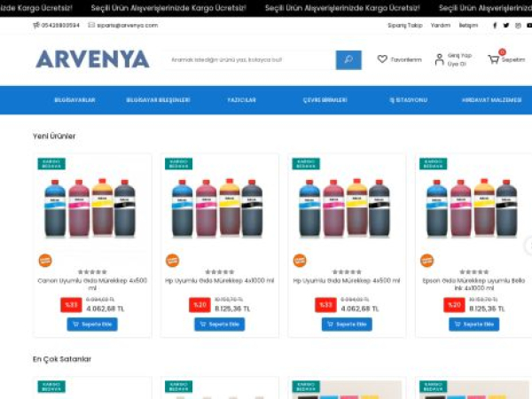Screen dimensions: 532x399
Task: Open the Hp Uyumlu 4x500 ml product image
Action: [345, 207]
